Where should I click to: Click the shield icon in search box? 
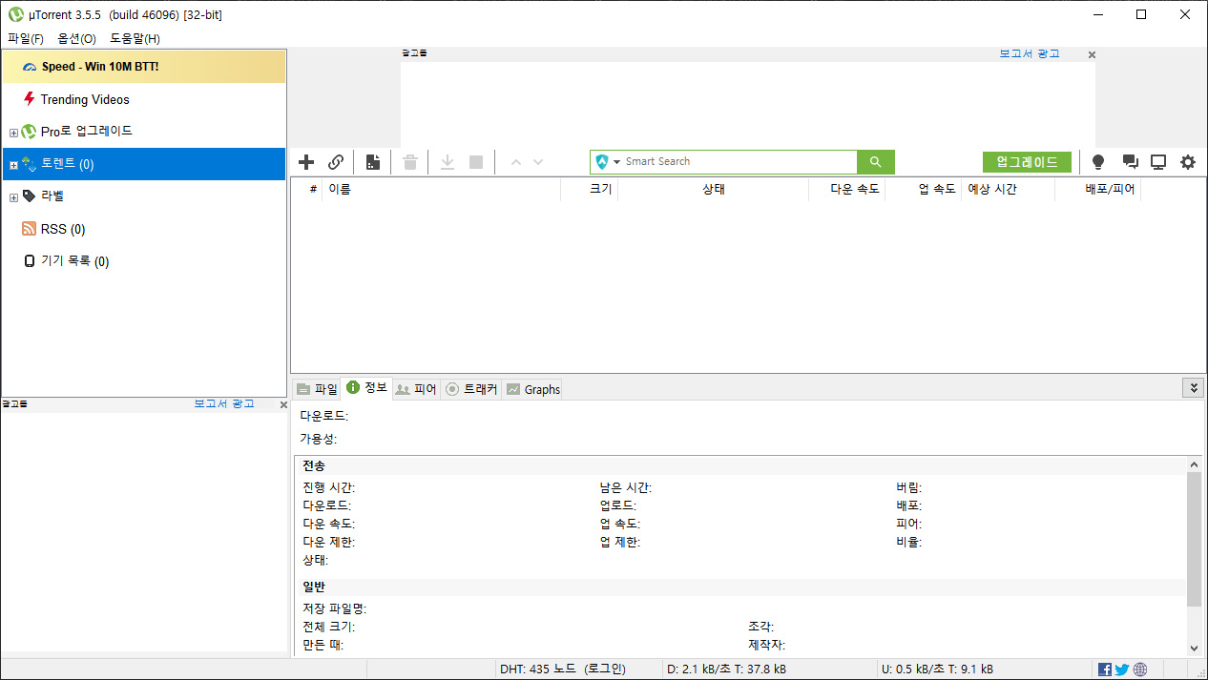point(602,162)
